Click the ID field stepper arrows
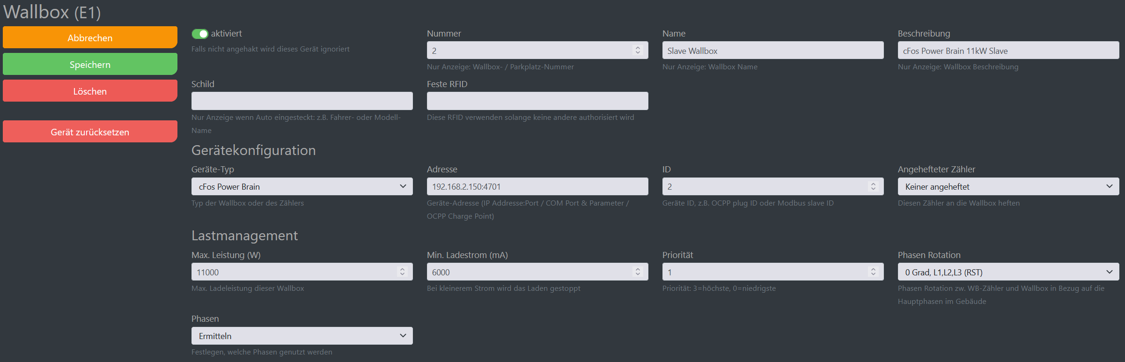 tap(873, 186)
